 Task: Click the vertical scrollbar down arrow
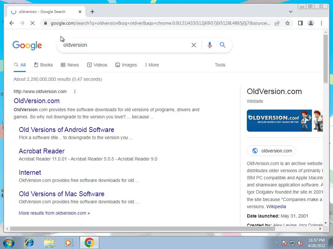click(x=325, y=223)
